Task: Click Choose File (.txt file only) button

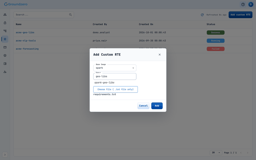Action: (115, 89)
